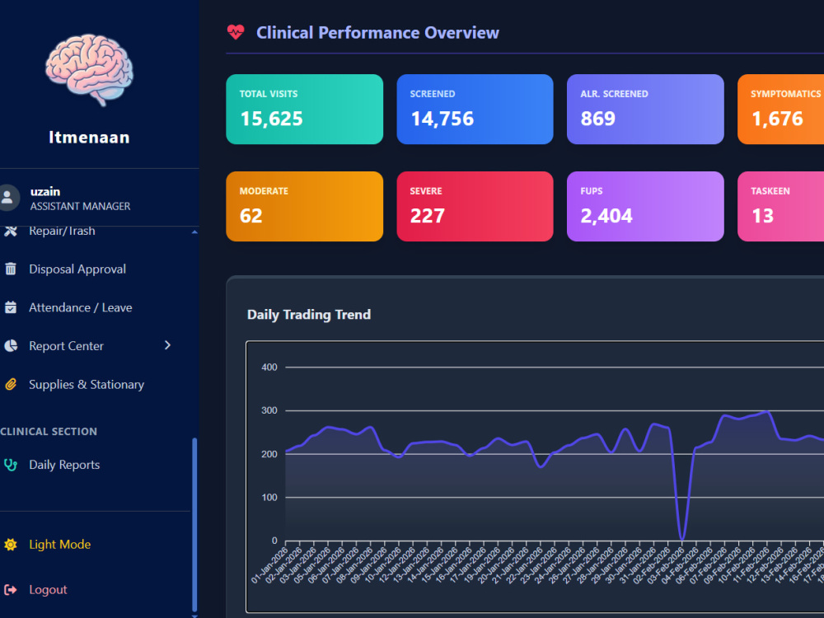The height and width of the screenshot is (618, 824).
Task: Click the CLINICAL SECTION sidebar header
Action: (x=49, y=432)
